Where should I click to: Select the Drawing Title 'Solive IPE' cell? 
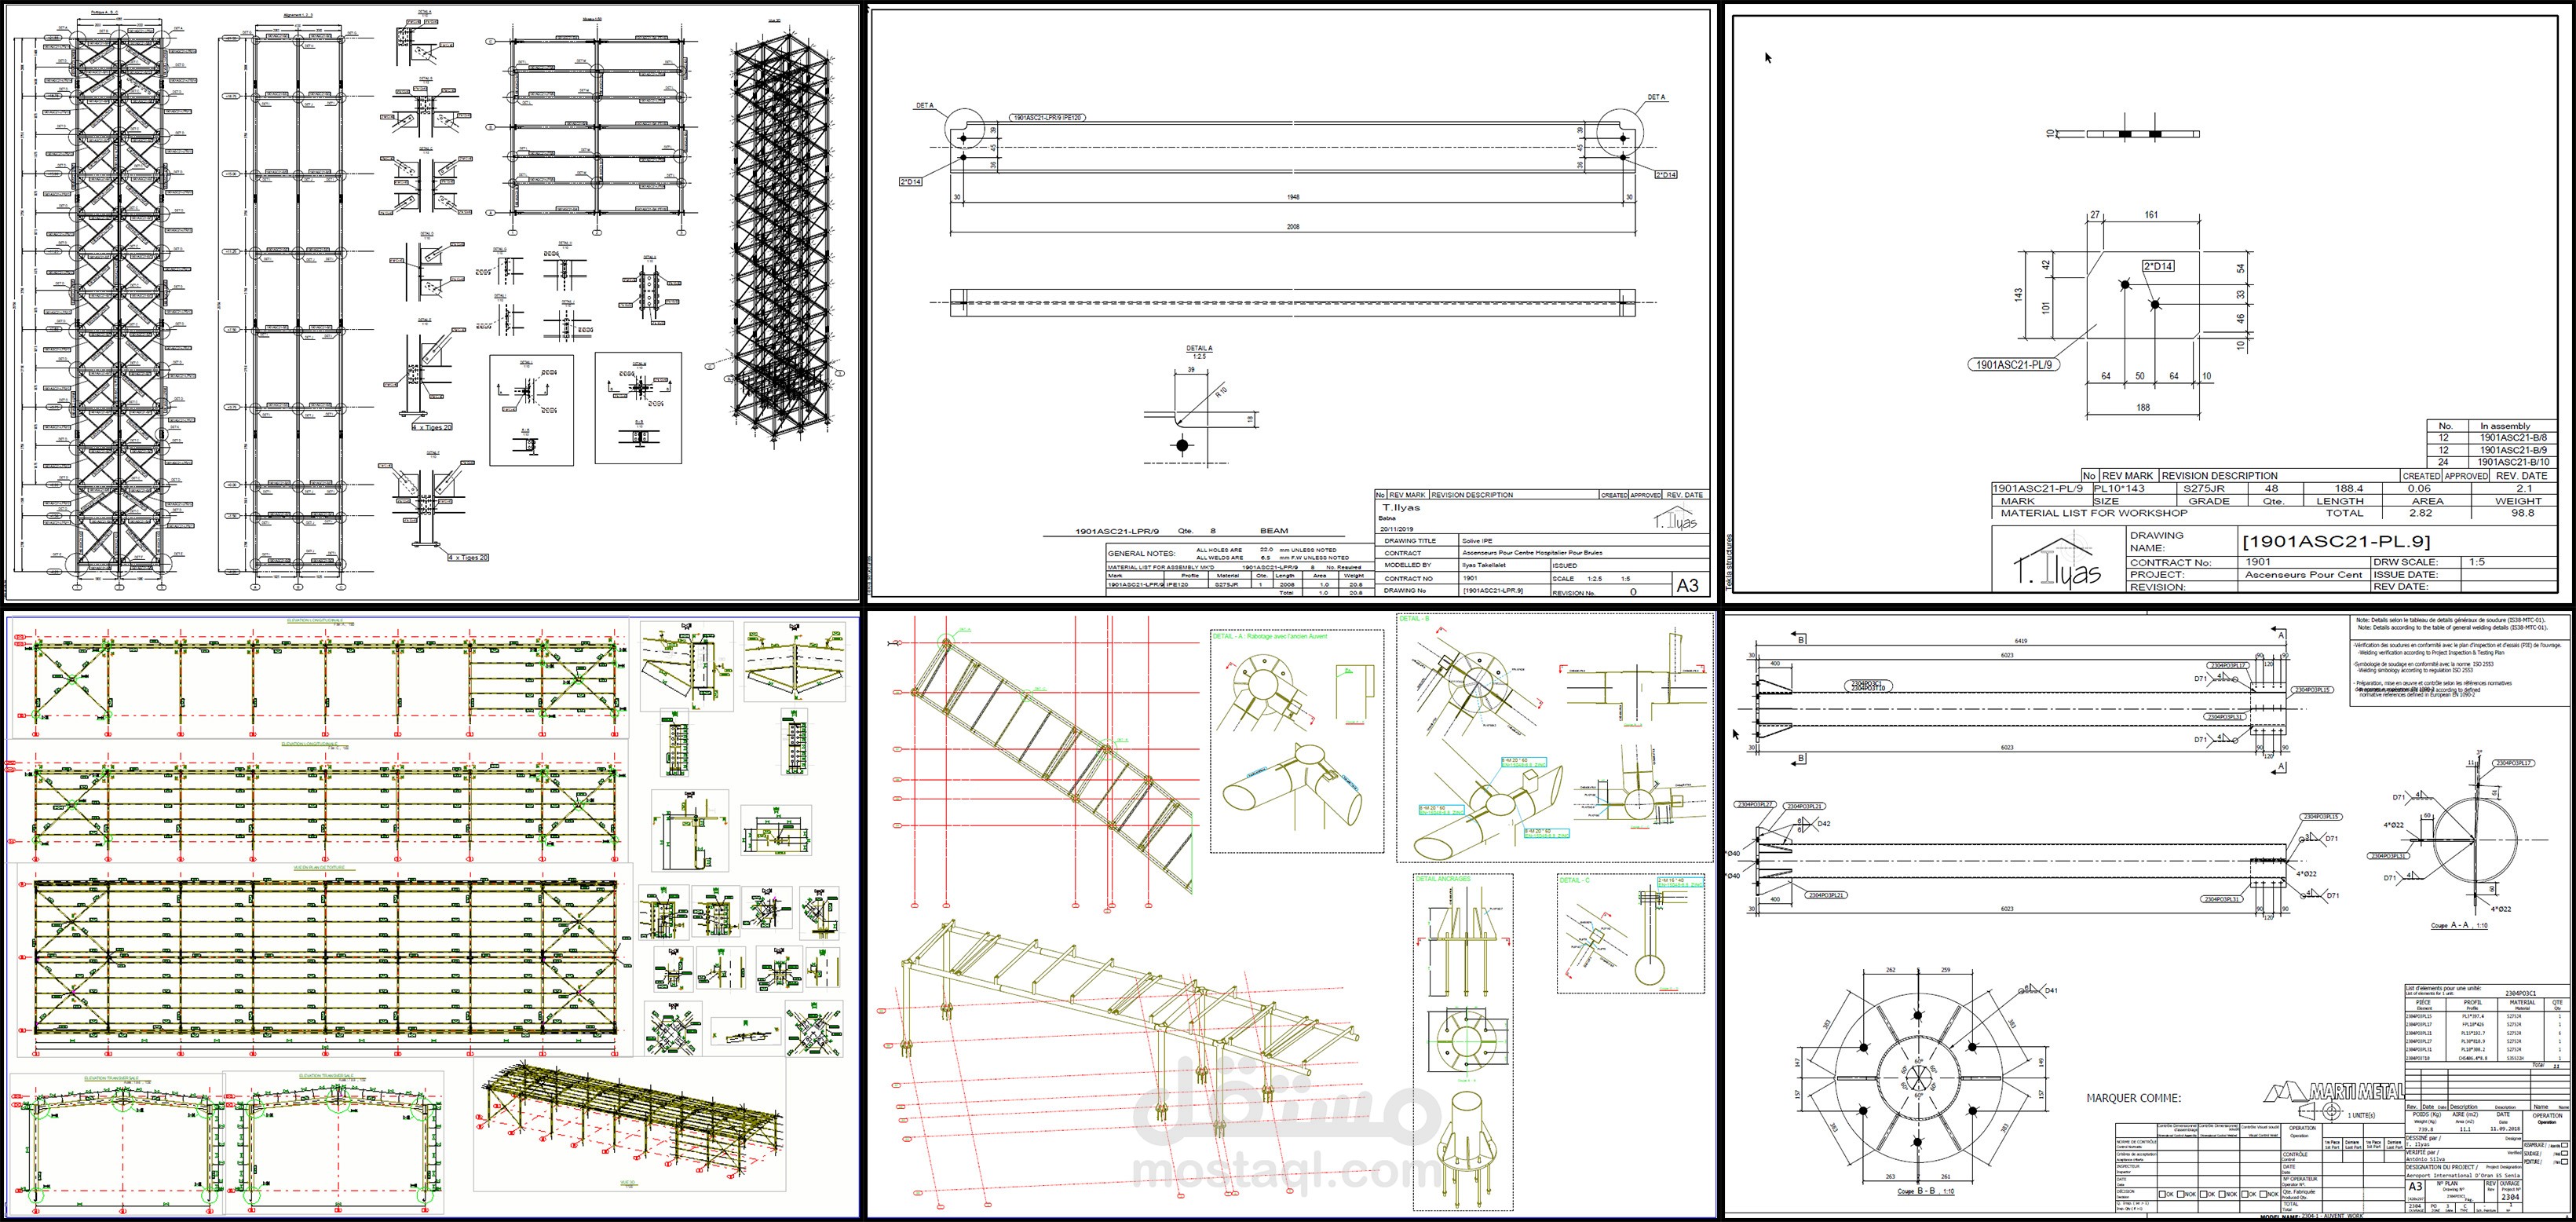click(x=1477, y=541)
